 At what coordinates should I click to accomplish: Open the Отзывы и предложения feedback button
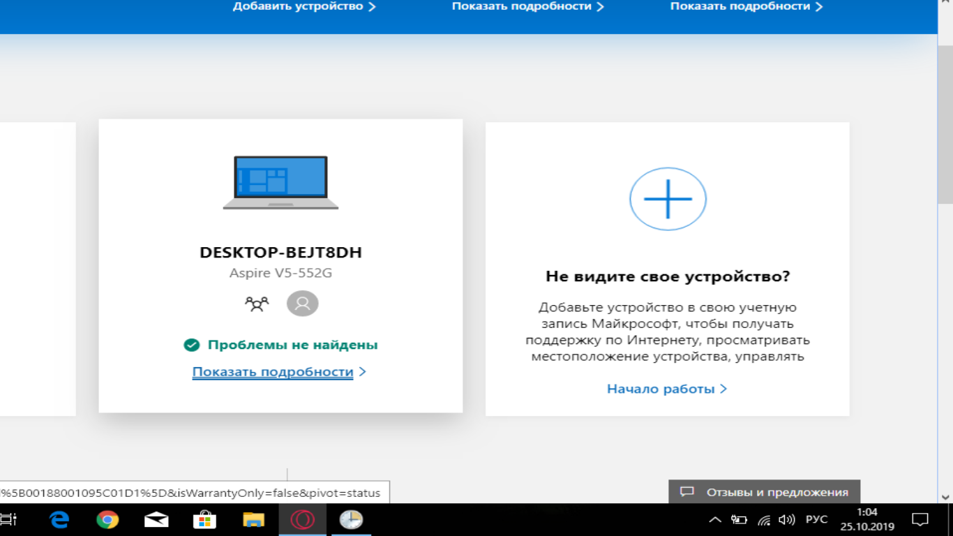[x=765, y=492]
